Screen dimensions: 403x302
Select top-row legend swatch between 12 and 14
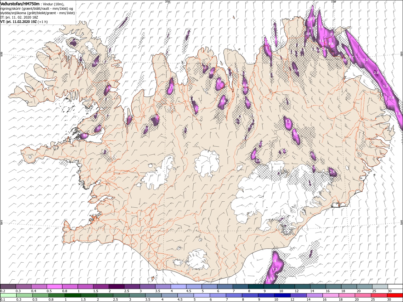(x=302, y=287)
